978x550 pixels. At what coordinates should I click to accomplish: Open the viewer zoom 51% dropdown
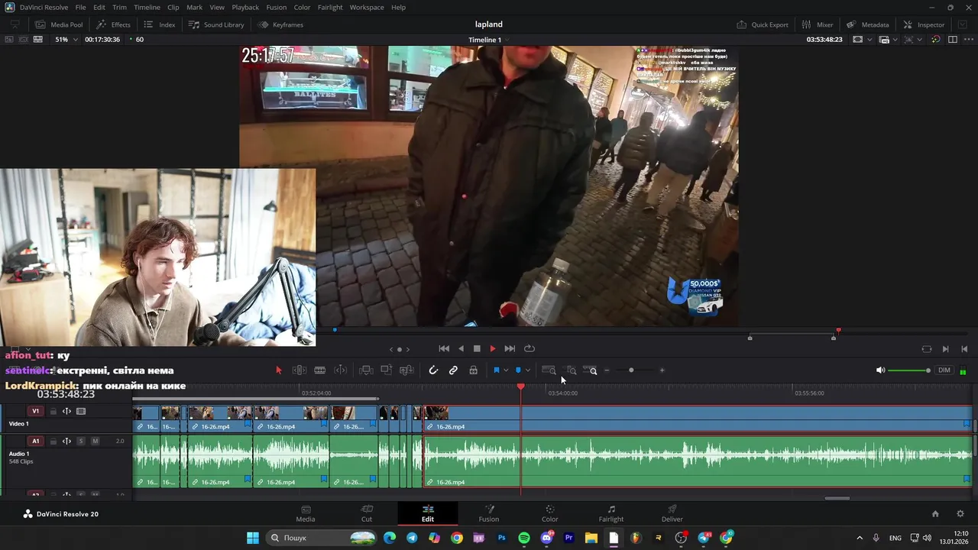[66, 40]
